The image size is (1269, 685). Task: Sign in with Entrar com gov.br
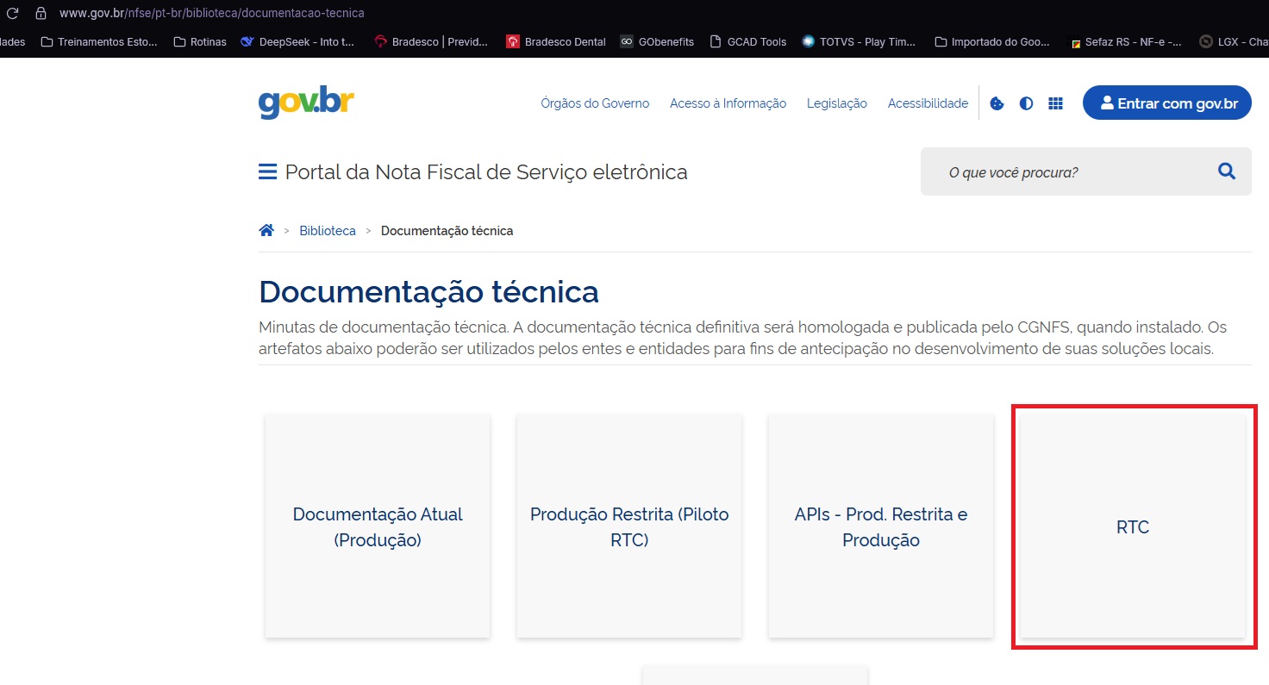point(1167,103)
